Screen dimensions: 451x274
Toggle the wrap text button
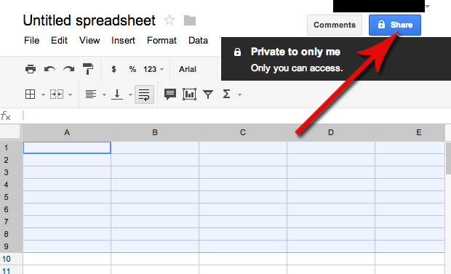144,94
